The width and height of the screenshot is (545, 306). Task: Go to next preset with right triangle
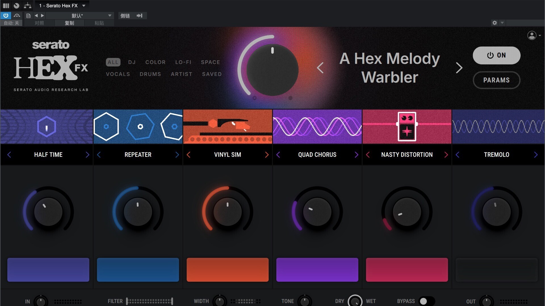pos(43,16)
